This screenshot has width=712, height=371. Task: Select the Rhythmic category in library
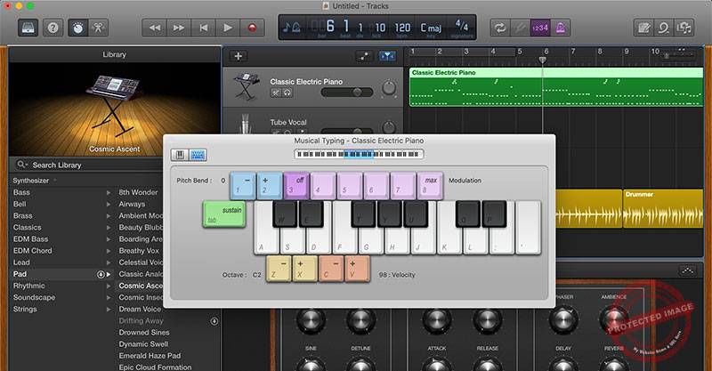click(28, 286)
